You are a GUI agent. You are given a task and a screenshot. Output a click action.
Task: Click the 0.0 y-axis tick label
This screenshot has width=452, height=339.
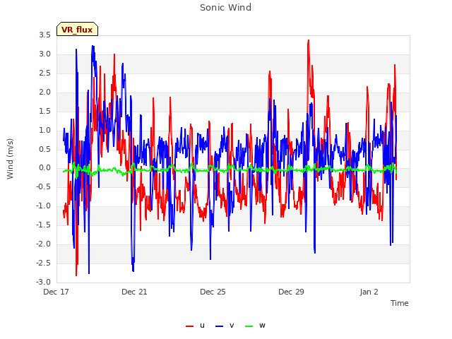tap(44, 168)
